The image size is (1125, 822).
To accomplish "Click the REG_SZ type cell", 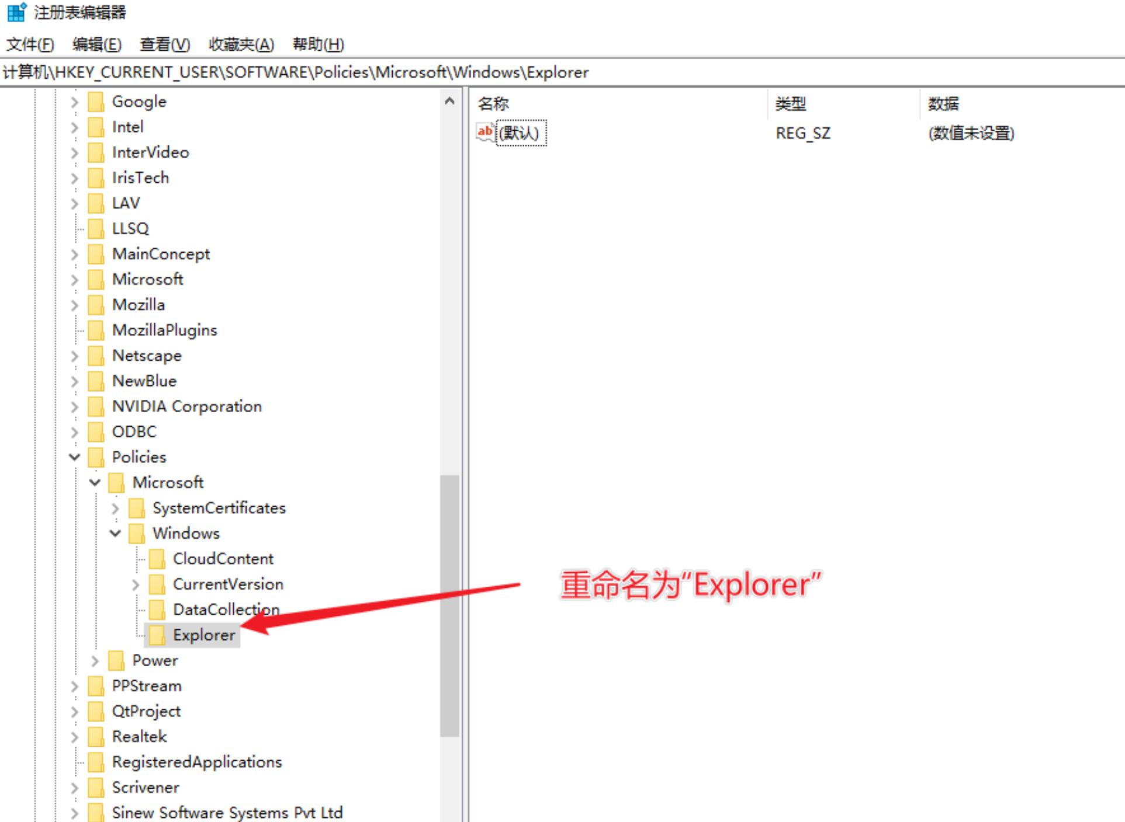I will 803,134.
